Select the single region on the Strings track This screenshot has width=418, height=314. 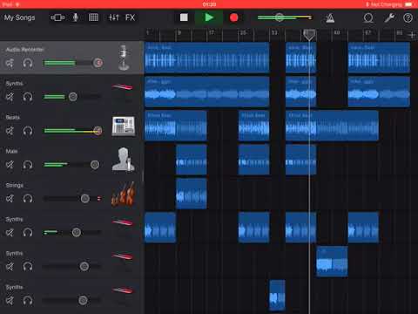click(x=192, y=194)
